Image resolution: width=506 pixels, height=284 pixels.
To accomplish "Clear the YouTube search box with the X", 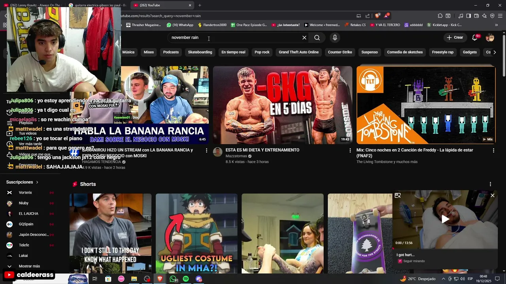I will point(304,37).
